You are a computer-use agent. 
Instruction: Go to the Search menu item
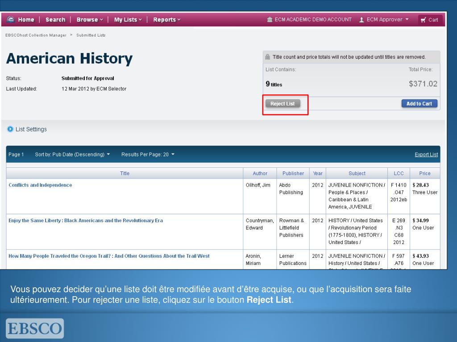55,20
